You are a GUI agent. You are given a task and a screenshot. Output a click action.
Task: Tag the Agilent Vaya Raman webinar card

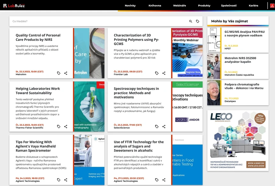point(59,179)
